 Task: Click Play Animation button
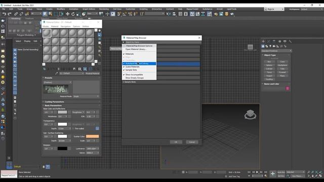257,172
